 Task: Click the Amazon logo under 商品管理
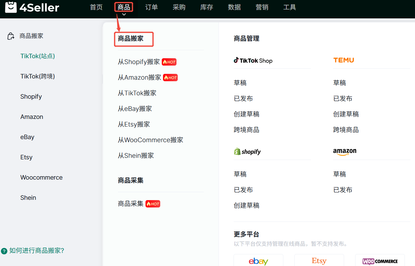pyautogui.click(x=345, y=152)
